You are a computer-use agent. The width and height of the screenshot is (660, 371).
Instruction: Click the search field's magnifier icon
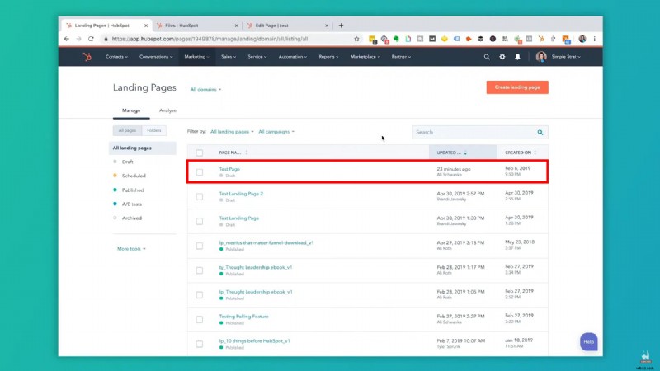[540, 132]
